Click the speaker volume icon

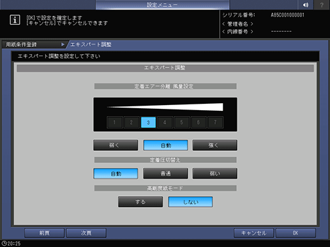306,4
